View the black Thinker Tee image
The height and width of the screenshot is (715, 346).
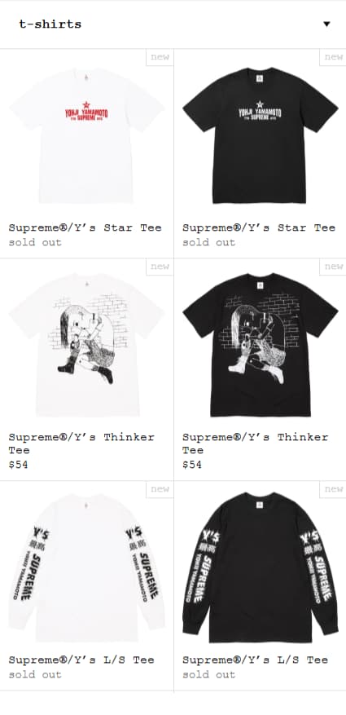260,344
